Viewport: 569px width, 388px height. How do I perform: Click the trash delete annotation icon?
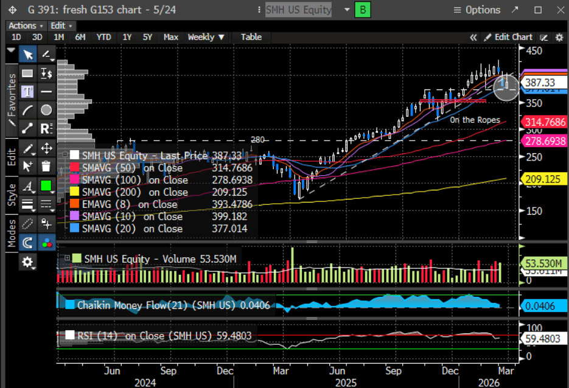pyautogui.click(x=46, y=167)
